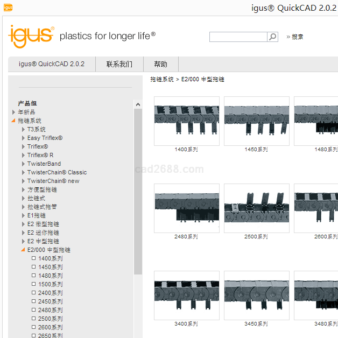This screenshot has width=338, height=338.
Task: Expand the 年新品 tree node
Action: tap(13, 112)
